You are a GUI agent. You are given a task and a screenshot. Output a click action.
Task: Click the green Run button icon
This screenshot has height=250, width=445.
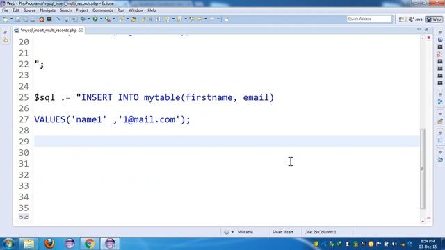(x=95, y=19)
